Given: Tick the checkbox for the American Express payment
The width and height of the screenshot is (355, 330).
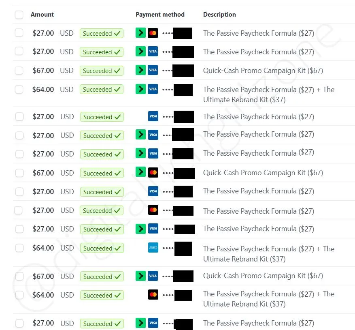Looking at the screenshot, I should click(19, 248).
